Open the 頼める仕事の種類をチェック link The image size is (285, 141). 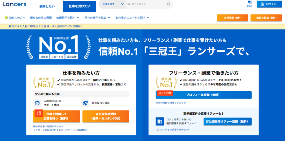[x=48, y=126]
